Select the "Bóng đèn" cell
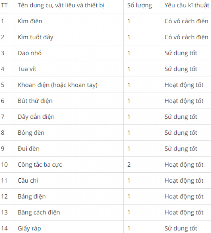 (31, 133)
